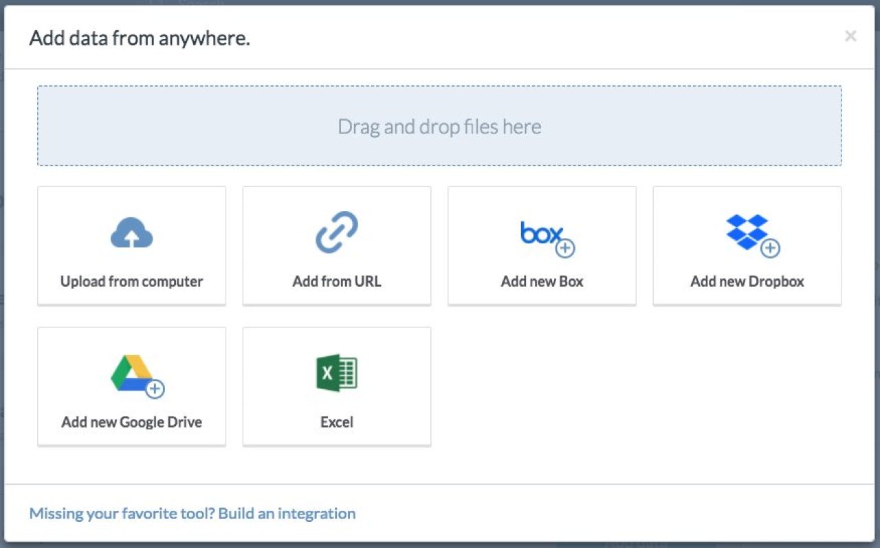Click the blue Box logo

click(x=541, y=233)
